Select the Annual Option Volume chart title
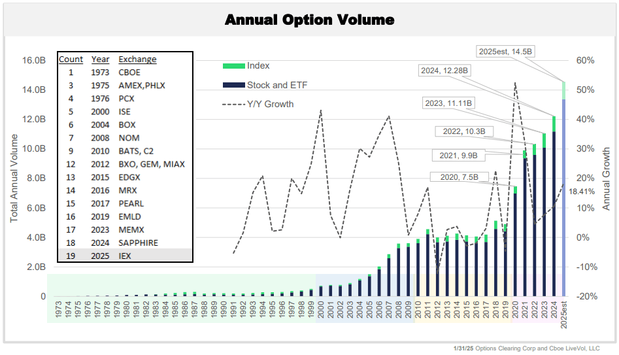The image size is (619, 355). coord(309,20)
